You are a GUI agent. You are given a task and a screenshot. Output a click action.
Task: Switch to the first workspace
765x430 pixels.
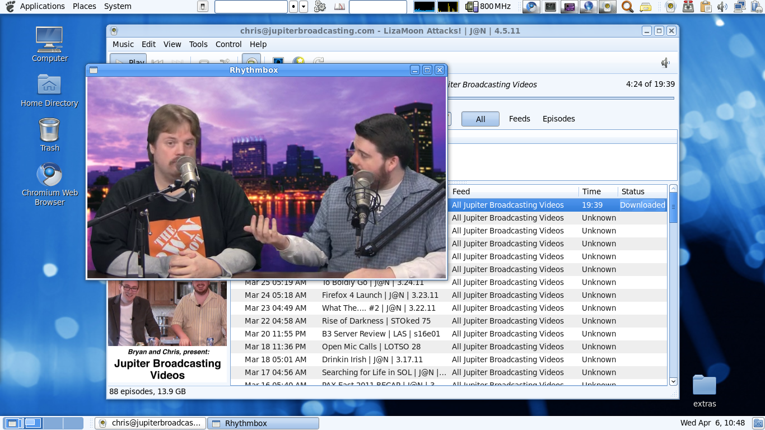coord(13,423)
